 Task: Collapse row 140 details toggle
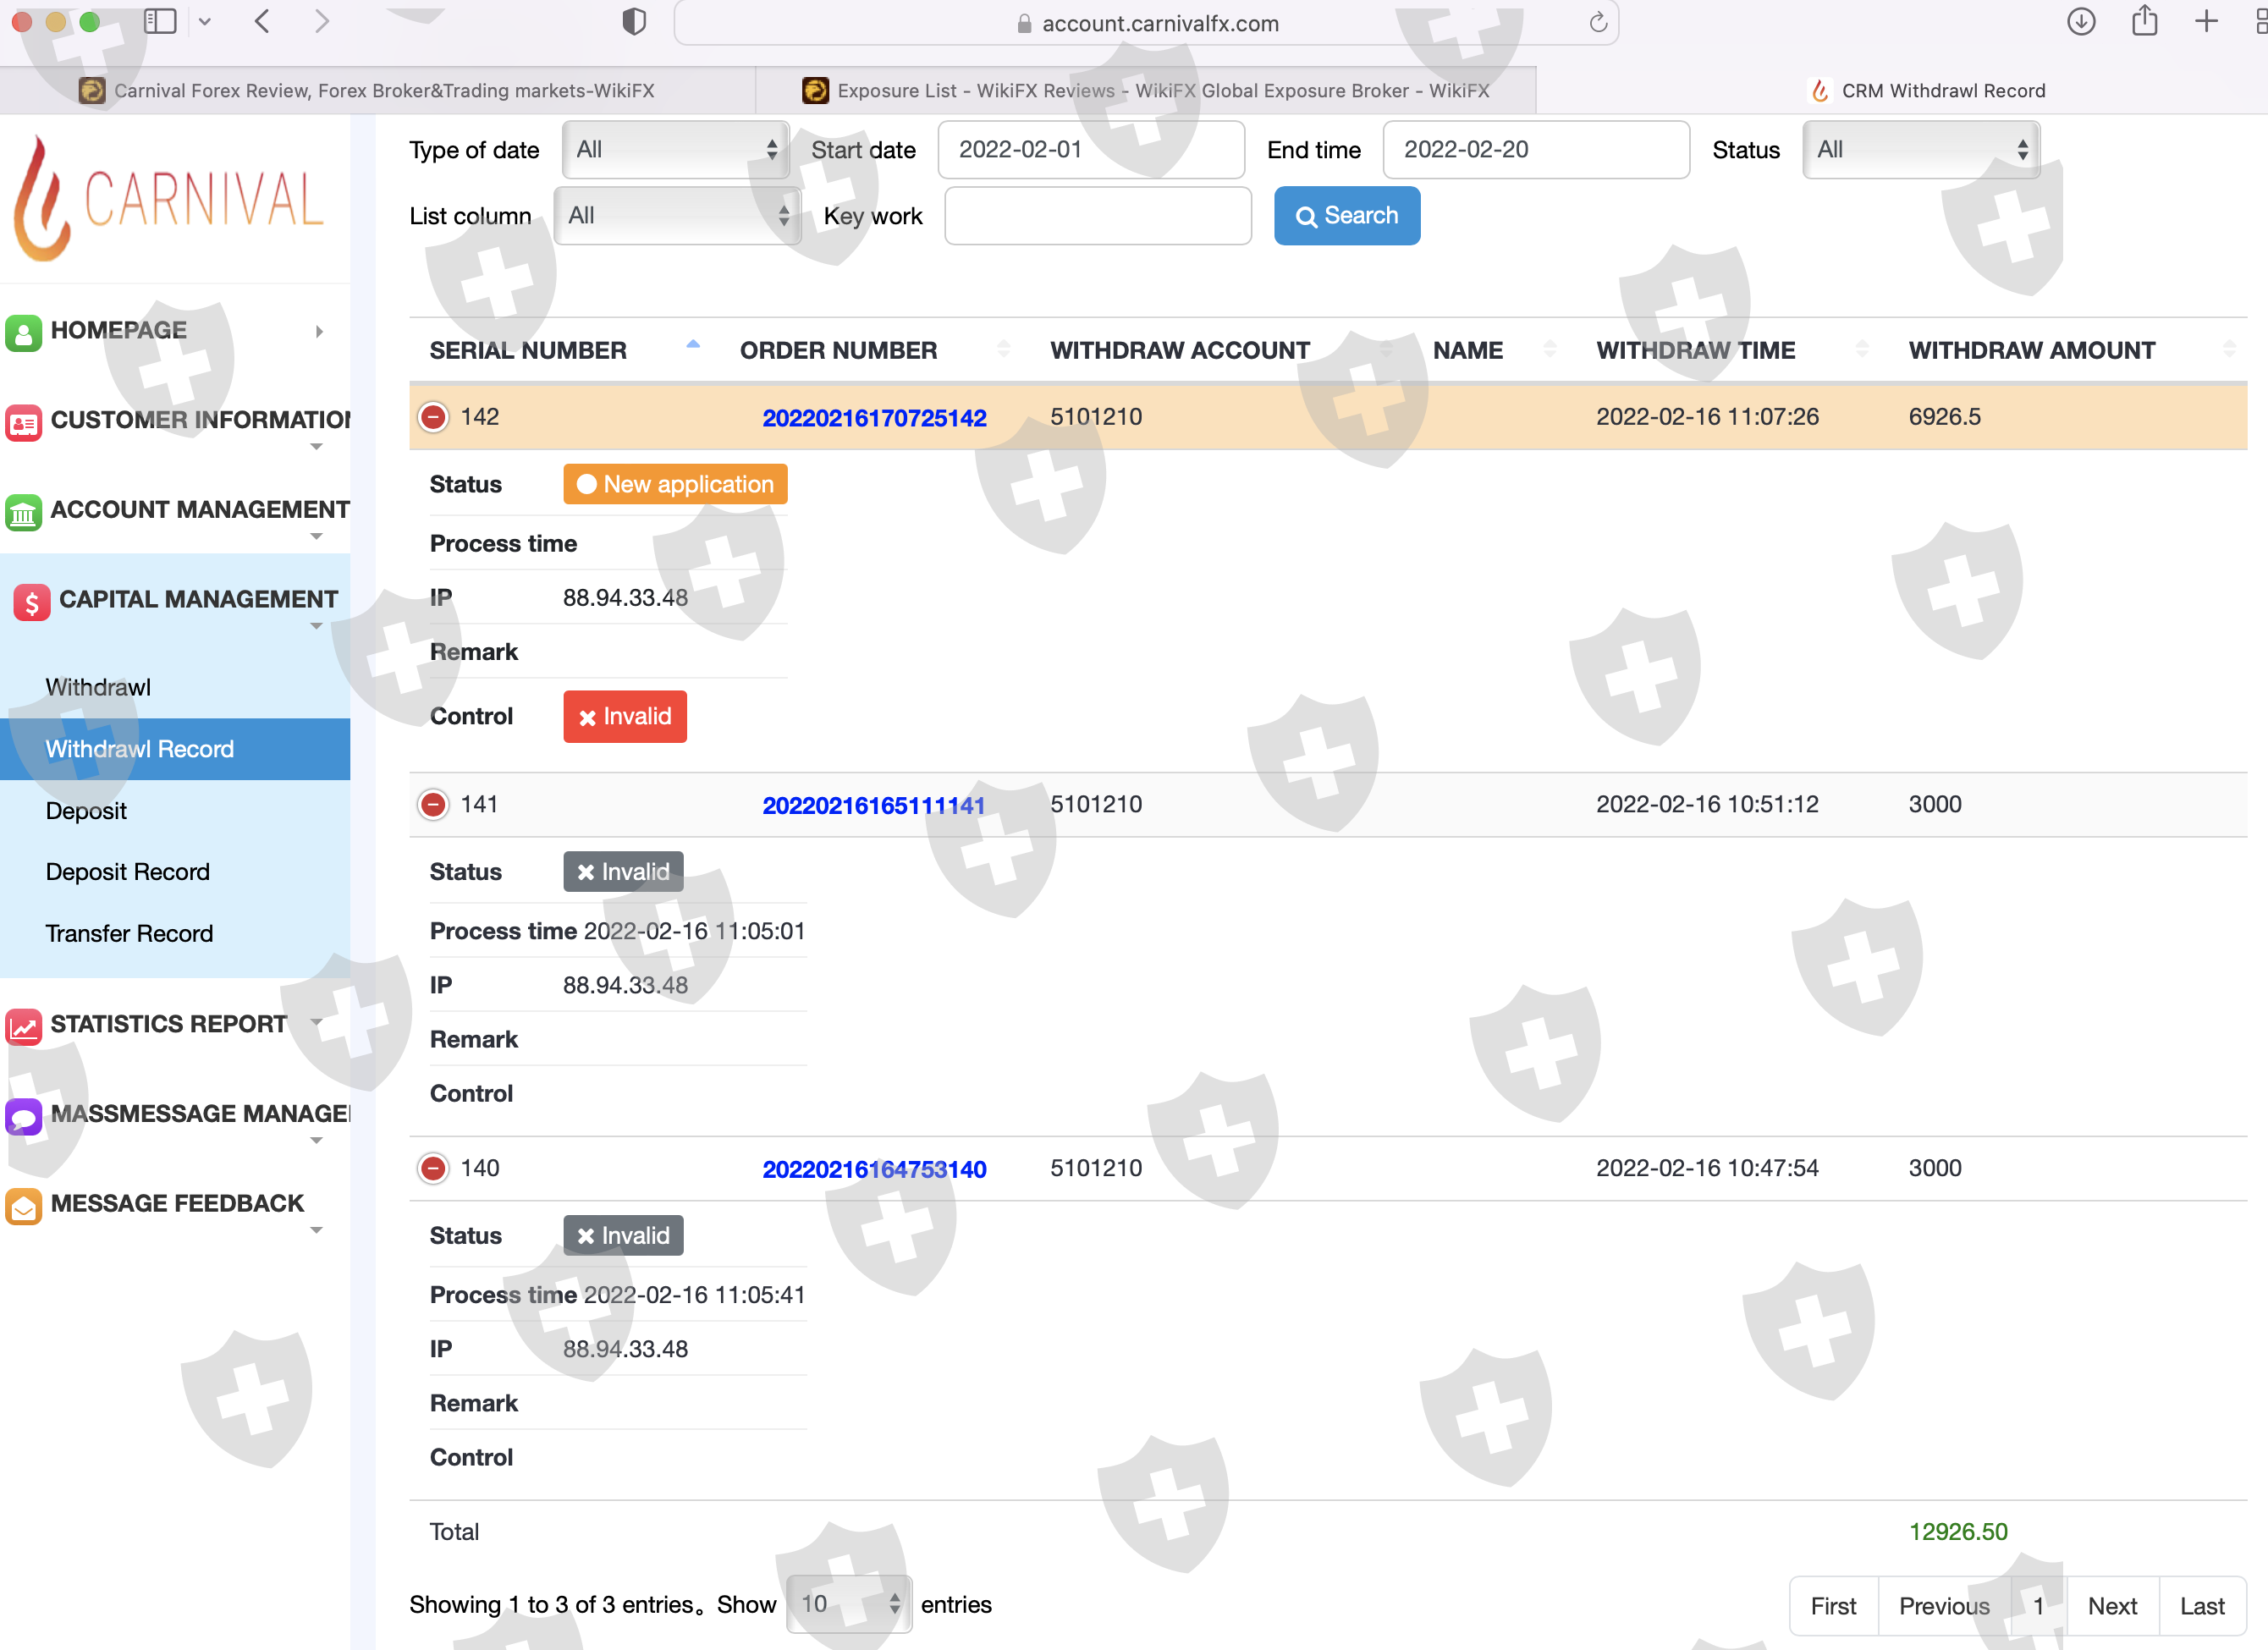pos(433,1168)
